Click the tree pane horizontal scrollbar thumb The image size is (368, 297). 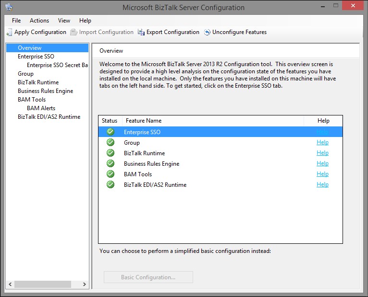(x=42, y=284)
